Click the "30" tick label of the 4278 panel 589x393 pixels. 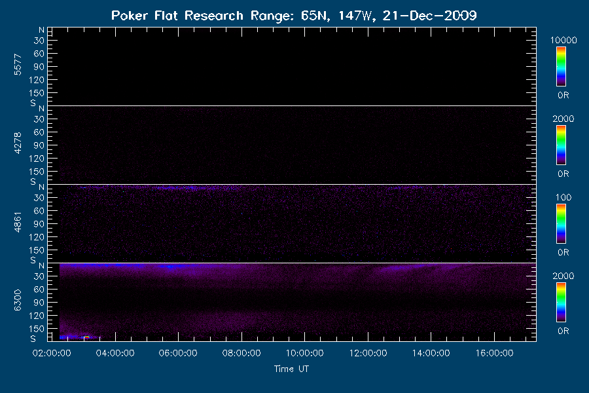coord(39,119)
